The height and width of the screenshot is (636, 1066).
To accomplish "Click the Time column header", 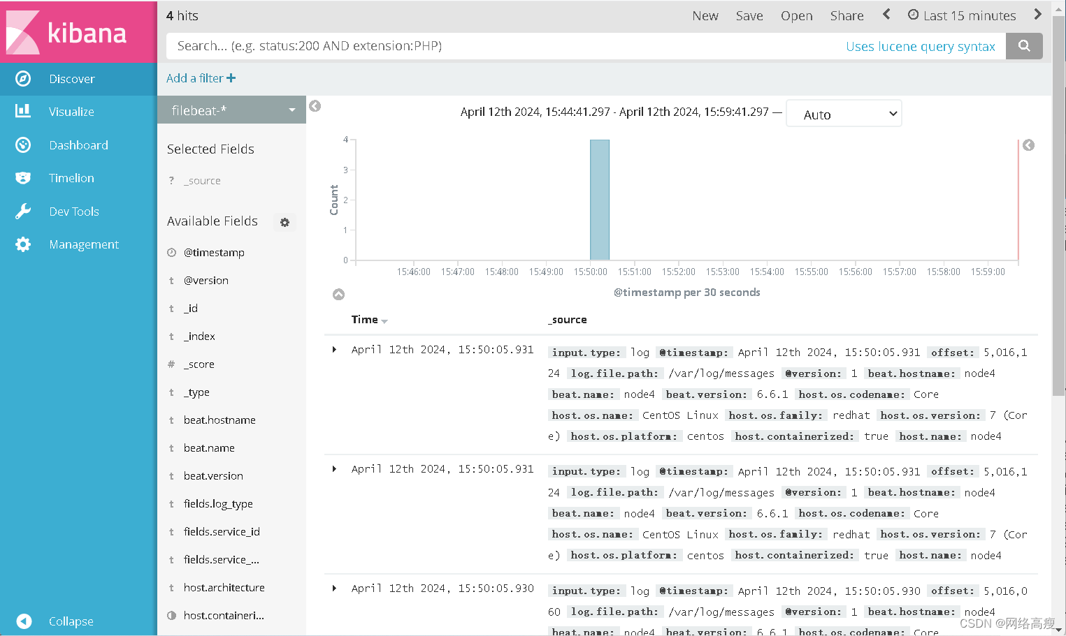I will click(x=364, y=319).
